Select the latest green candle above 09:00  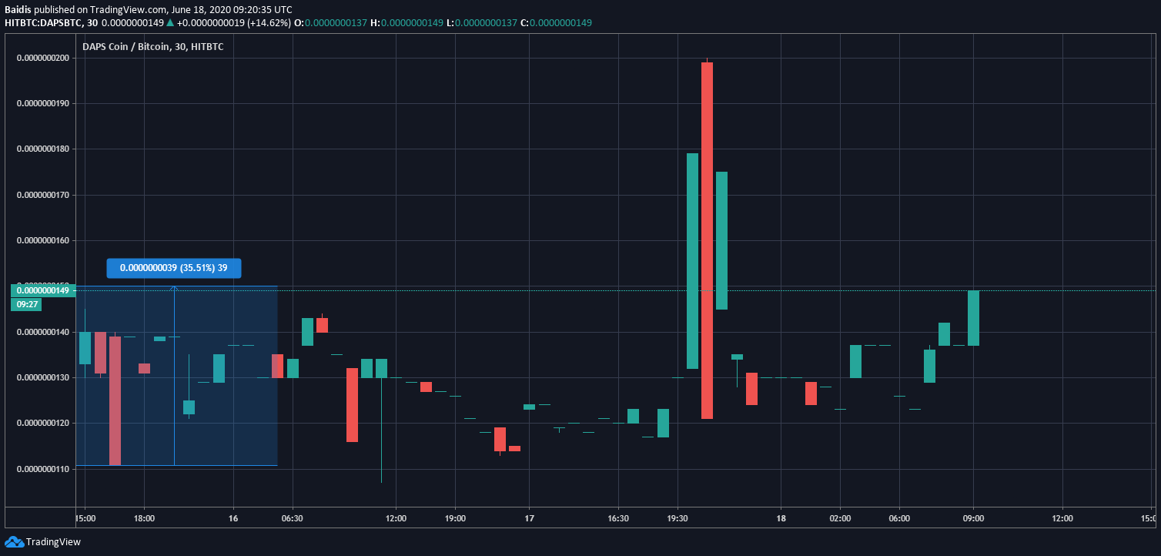point(974,318)
